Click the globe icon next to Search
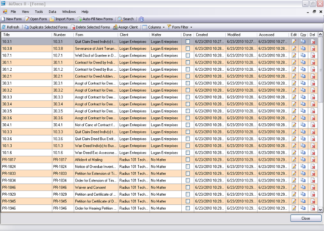This screenshot has width=324, height=231. coord(141,19)
